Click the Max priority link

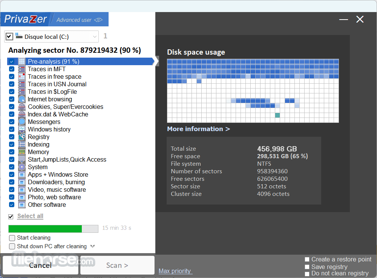[x=175, y=271]
